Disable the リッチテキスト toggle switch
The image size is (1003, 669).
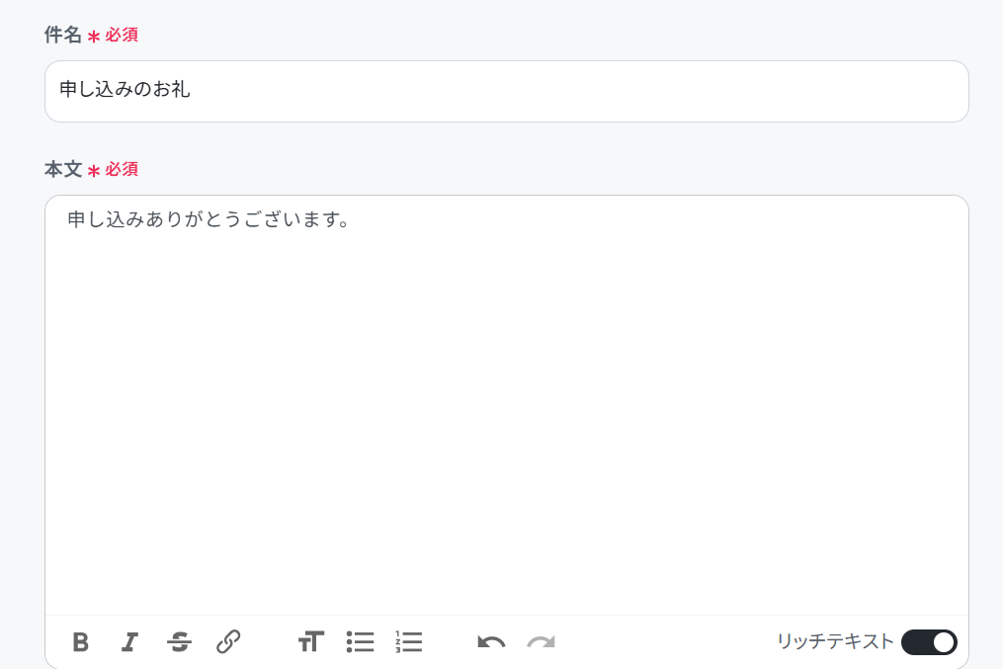tap(929, 642)
